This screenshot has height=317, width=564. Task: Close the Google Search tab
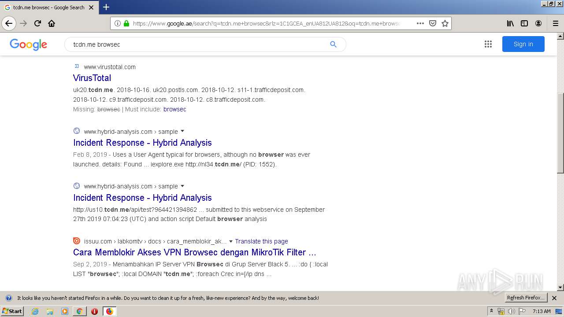pos(91,7)
